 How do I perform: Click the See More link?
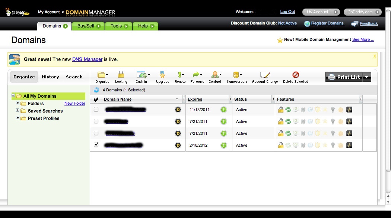(x=363, y=39)
